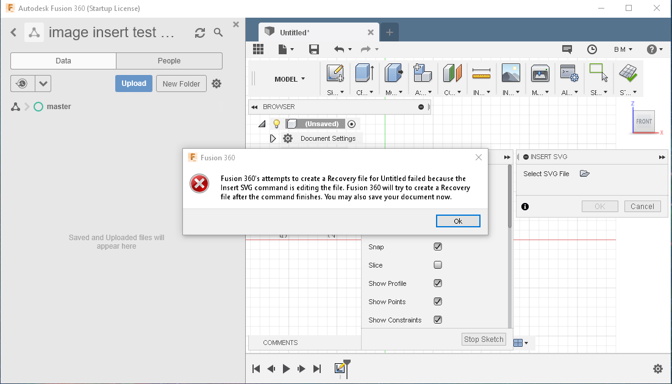This screenshot has height=384, width=672.
Task: Close the data panel
Action: coord(236,24)
